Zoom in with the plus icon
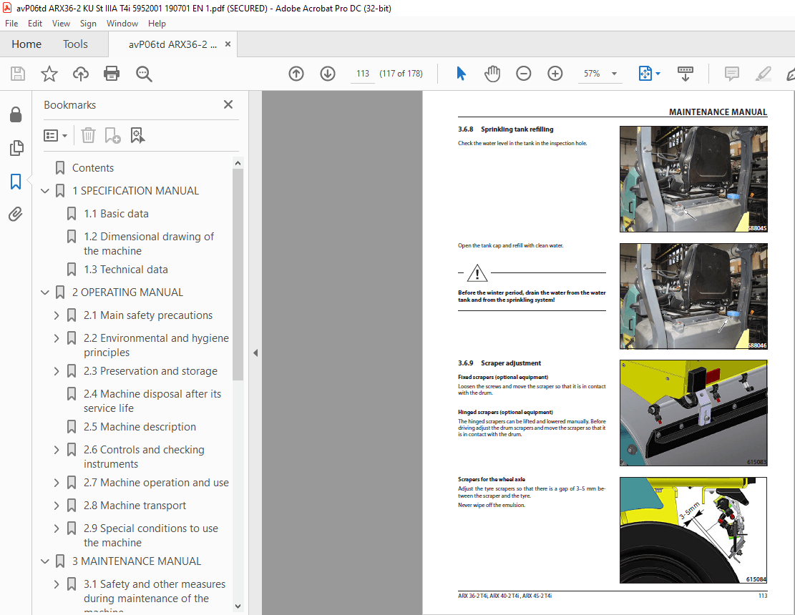 (x=555, y=73)
